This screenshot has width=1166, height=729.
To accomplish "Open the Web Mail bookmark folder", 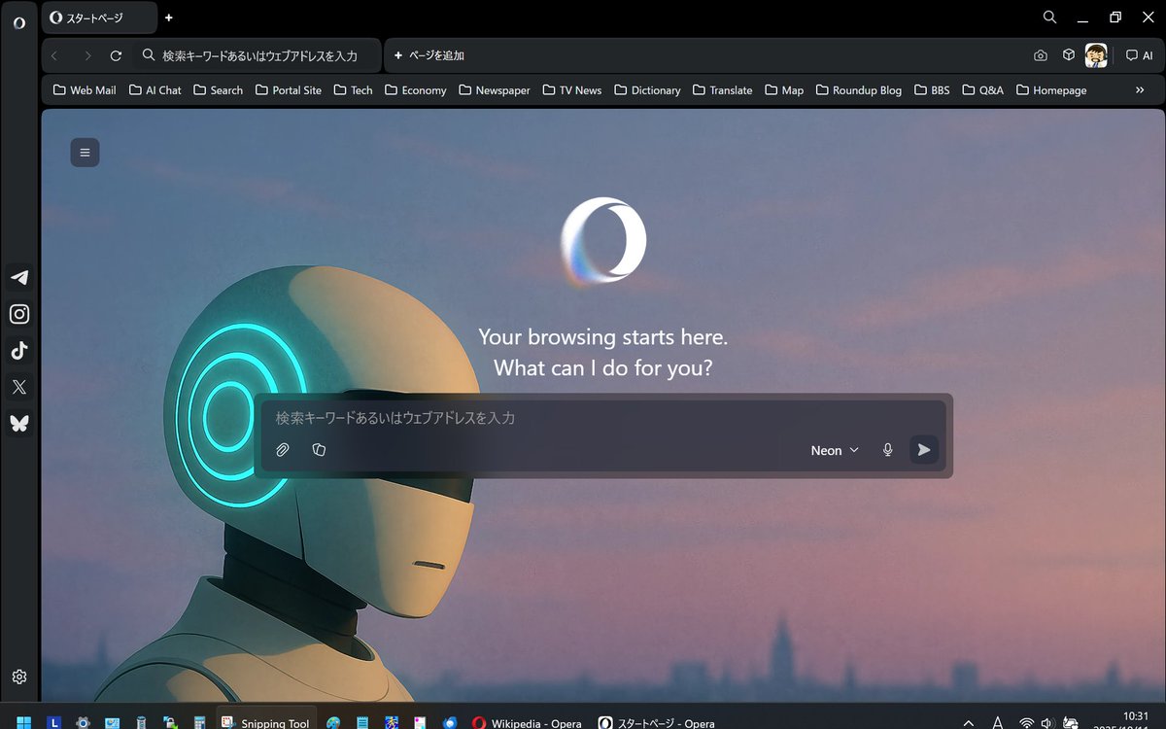I will tap(85, 90).
